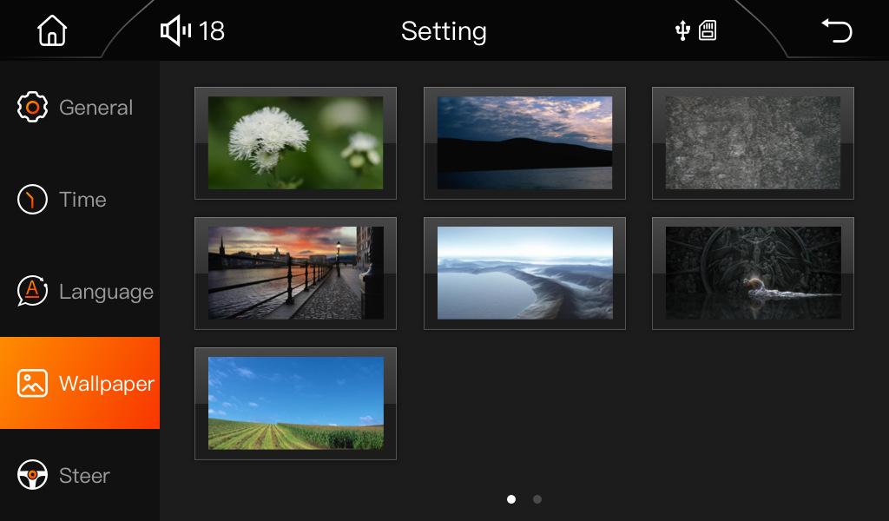Viewport: 889px width, 521px height.
Task: Select the first page indicator dot
Action: tap(511, 499)
